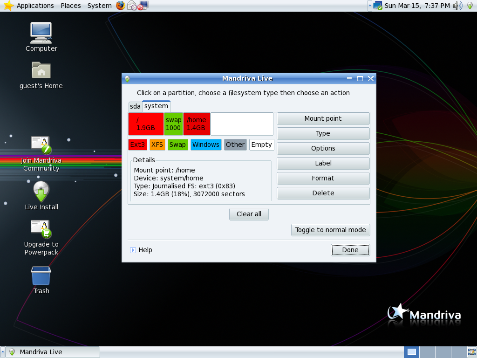
Task: Open the System menu
Action: 100,6
